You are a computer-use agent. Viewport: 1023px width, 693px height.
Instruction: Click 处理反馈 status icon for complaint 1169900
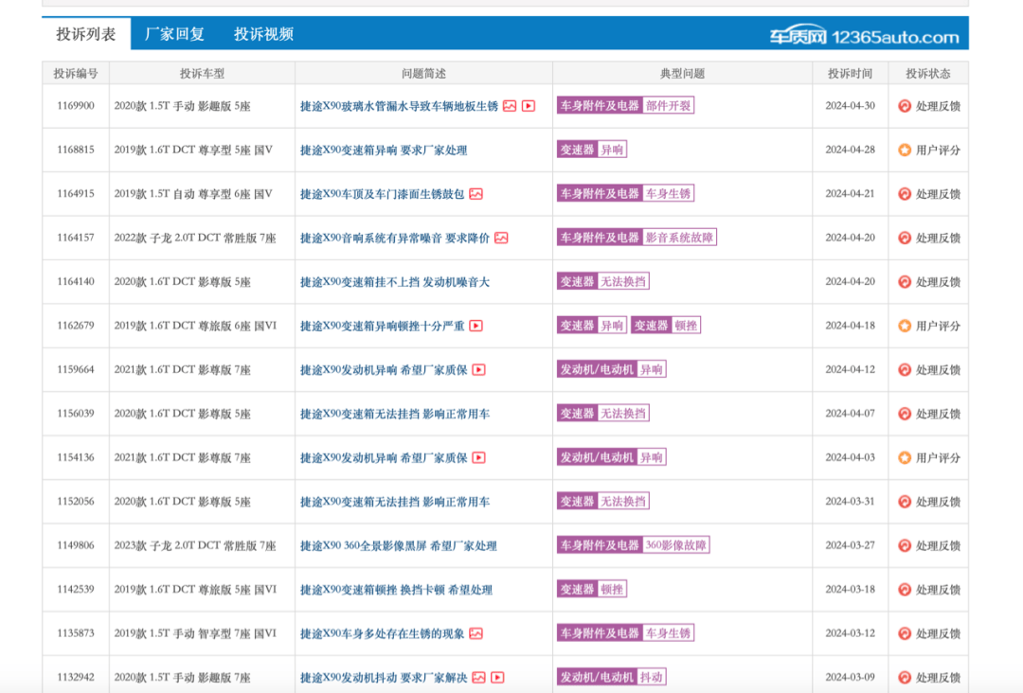point(905,106)
